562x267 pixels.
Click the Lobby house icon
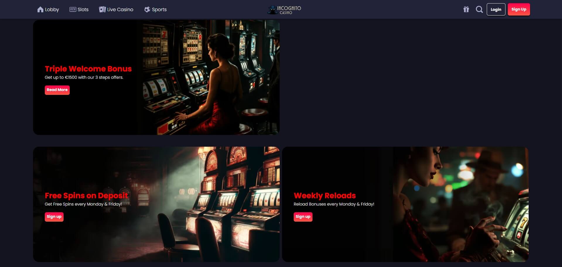(x=40, y=9)
